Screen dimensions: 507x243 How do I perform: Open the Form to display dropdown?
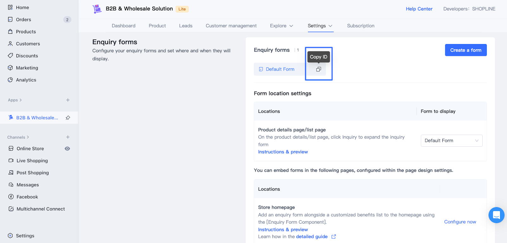[451, 141]
